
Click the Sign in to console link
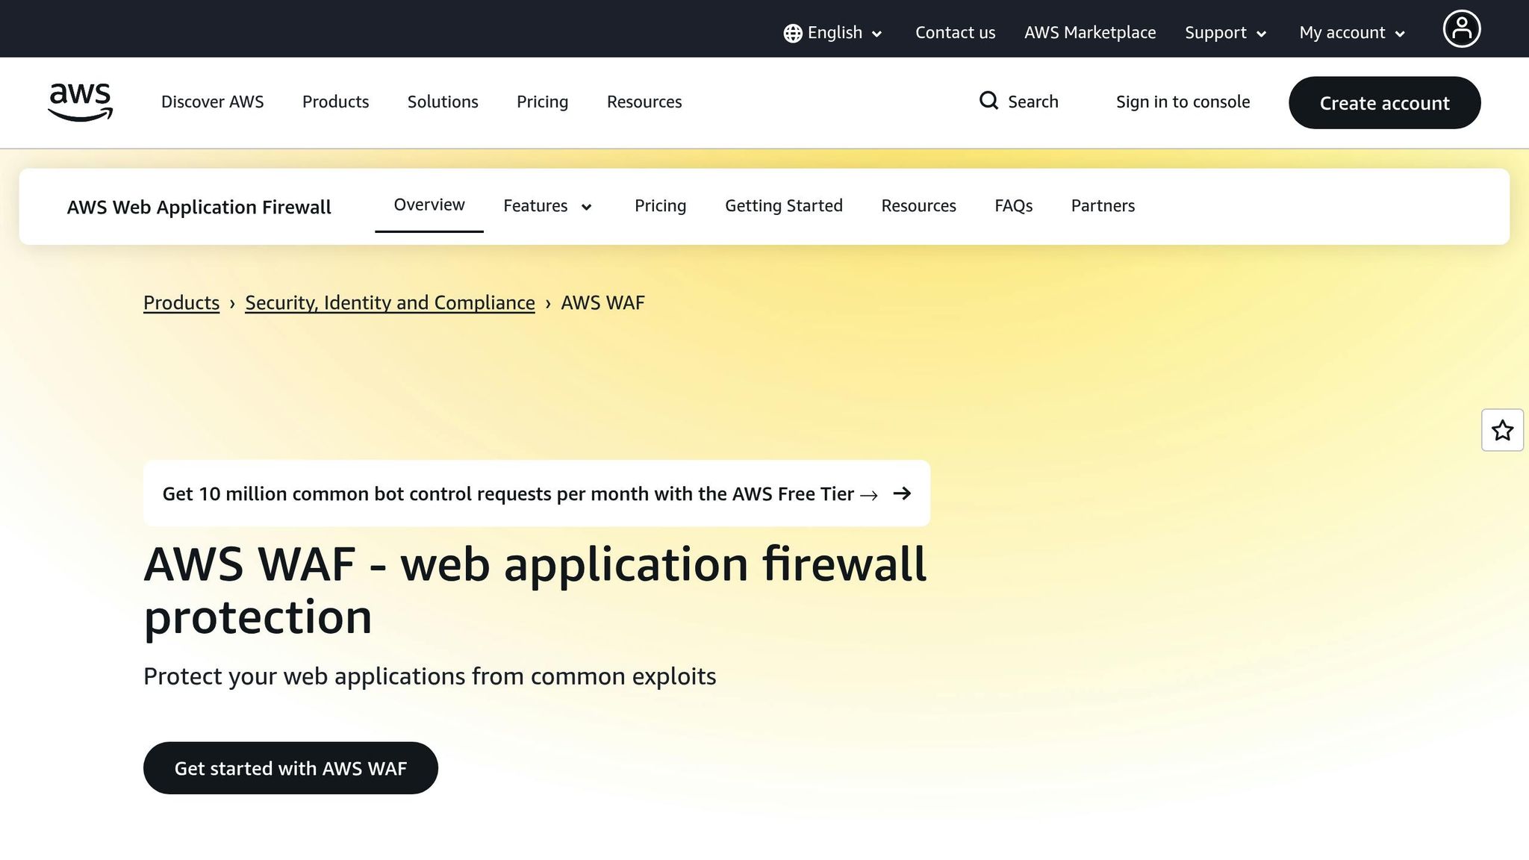pos(1183,102)
